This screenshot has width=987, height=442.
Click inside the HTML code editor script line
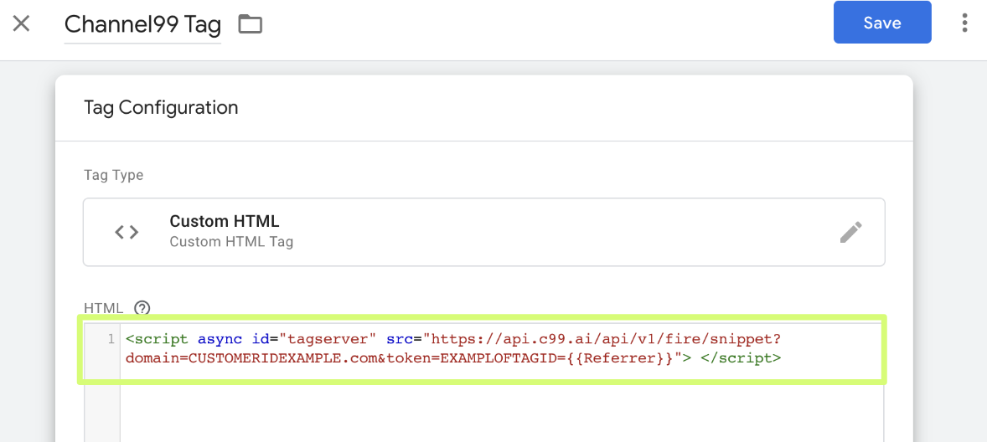[453, 349]
